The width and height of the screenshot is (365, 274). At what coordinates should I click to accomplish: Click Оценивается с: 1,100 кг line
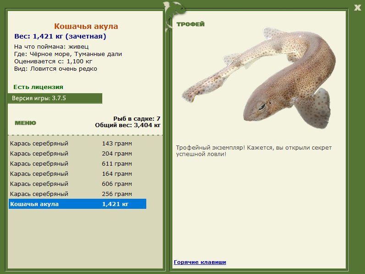(x=53, y=62)
